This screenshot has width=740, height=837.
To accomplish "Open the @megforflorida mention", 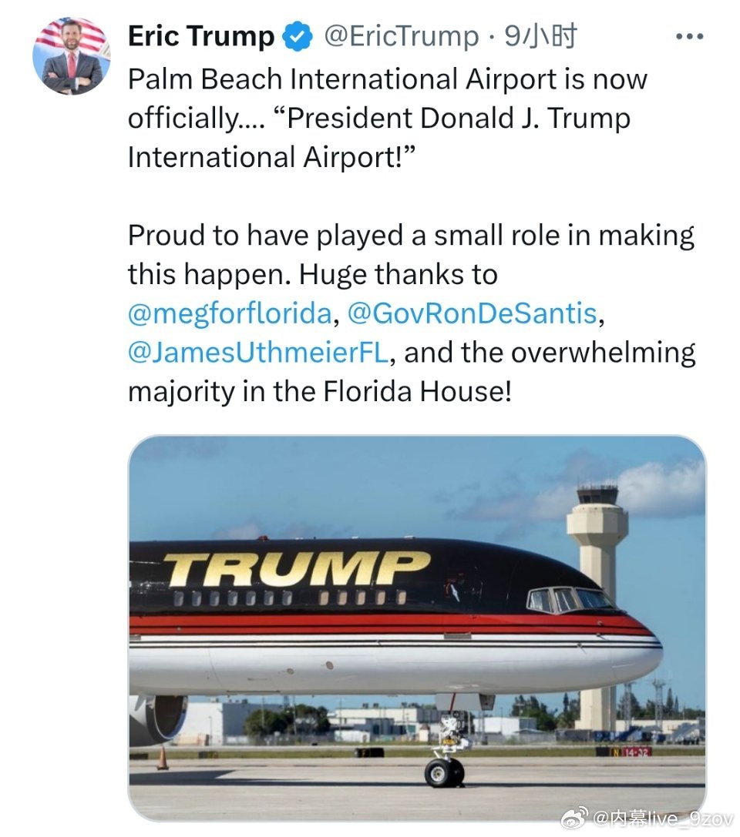I will 230,314.
